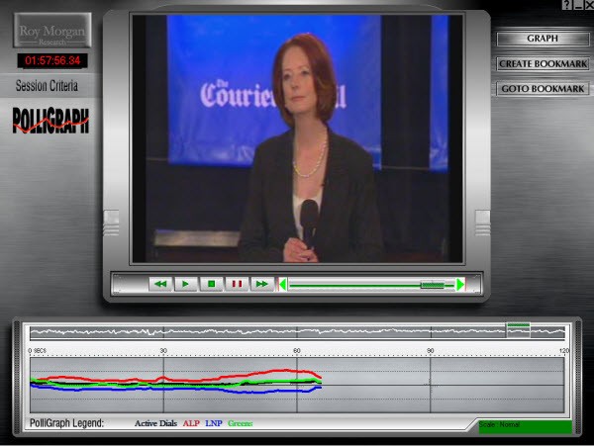
Task: Fast forward the video
Action: pos(261,284)
